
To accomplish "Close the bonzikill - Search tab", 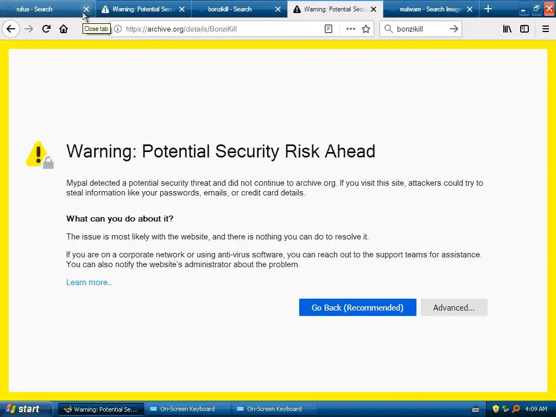I will pyautogui.click(x=278, y=9).
